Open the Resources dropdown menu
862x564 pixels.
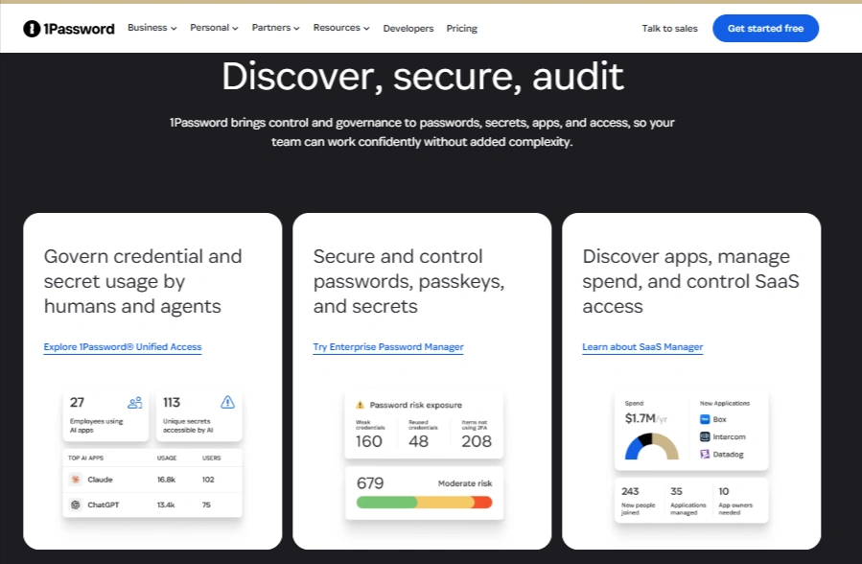point(341,28)
